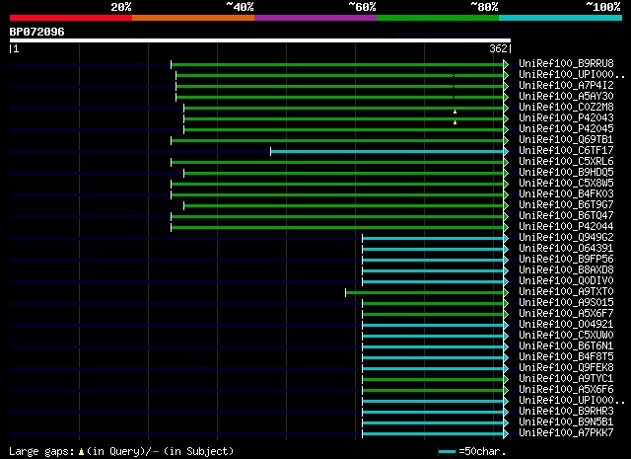Select label UniRef100_B8AXD8
Viewport: 631px width, 459px height.
(566, 270)
